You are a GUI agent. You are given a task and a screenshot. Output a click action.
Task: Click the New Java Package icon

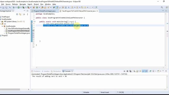pos(34,7)
